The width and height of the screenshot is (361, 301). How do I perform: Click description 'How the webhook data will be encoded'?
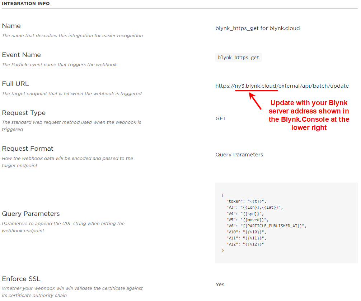(67, 162)
